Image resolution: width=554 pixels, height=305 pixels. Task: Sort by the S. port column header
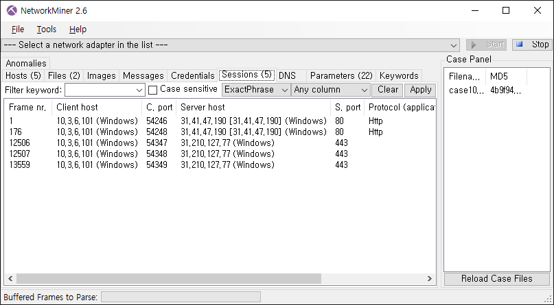click(x=347, y=107)
